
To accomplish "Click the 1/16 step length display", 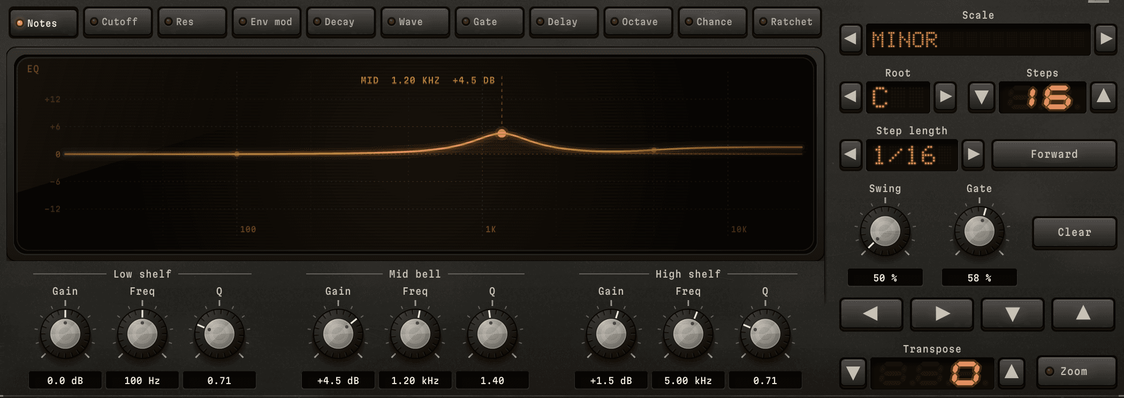I will tap(912, 155).
